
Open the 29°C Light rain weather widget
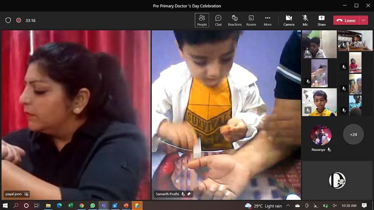pyautogui.click(x=263, y=206)
